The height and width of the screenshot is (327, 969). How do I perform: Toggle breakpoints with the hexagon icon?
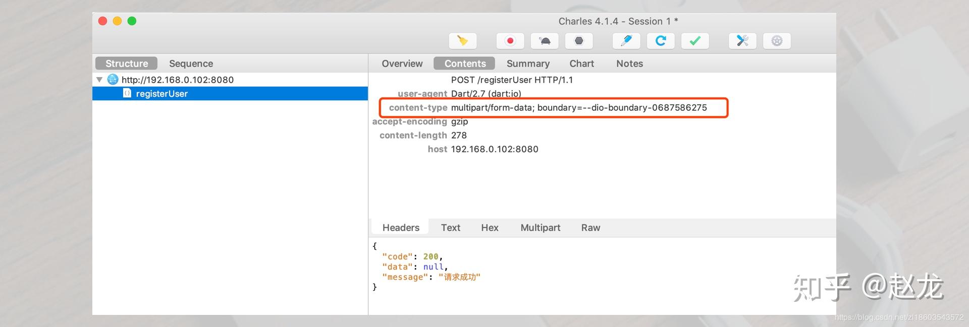click(579, 41)
